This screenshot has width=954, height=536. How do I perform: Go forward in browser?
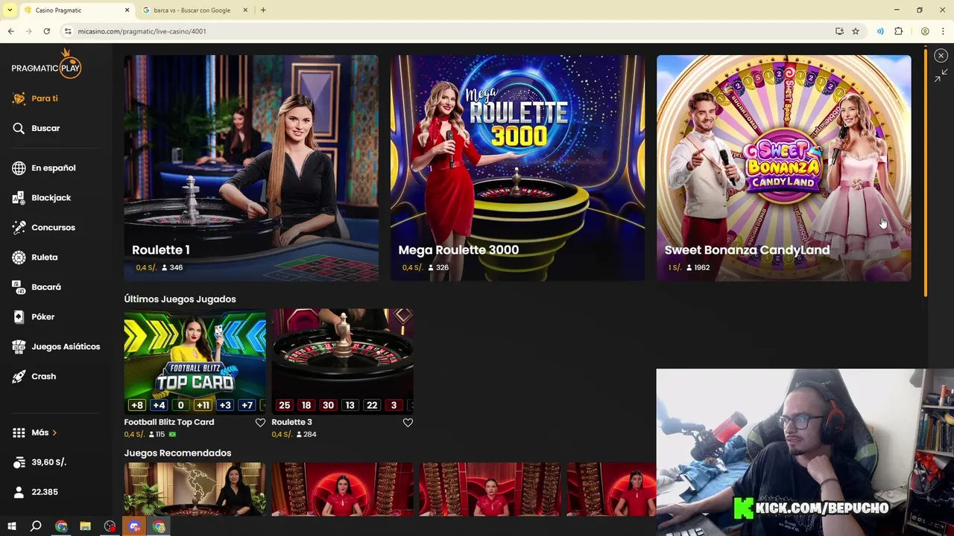point(28,31)
